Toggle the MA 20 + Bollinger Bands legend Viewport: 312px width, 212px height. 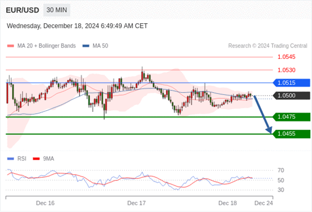pos(41,46)
